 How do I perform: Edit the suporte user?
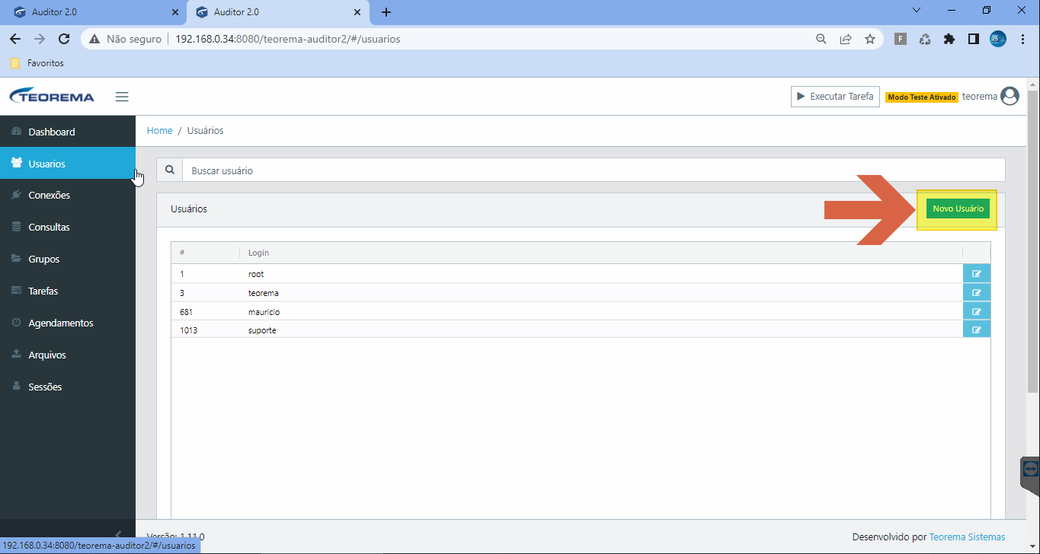coord(977,330)
